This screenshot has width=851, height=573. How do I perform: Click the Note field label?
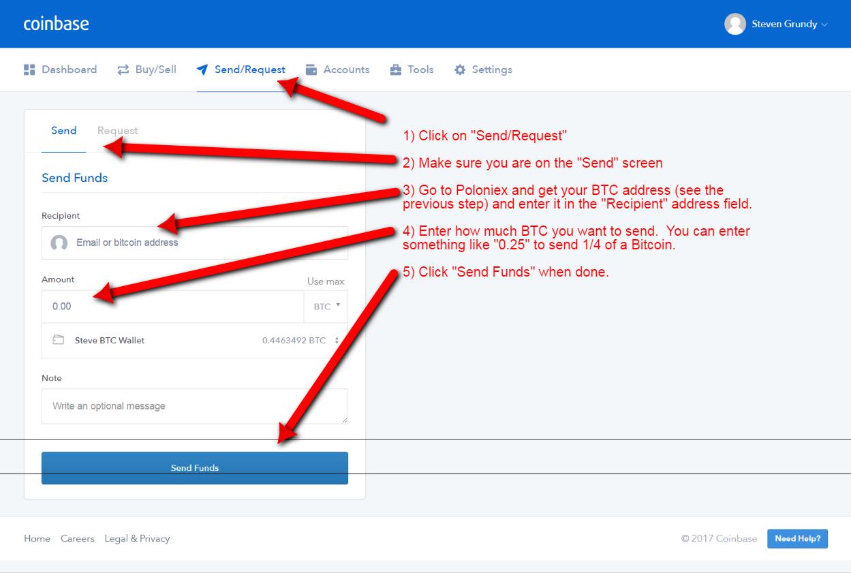[52, 378]
